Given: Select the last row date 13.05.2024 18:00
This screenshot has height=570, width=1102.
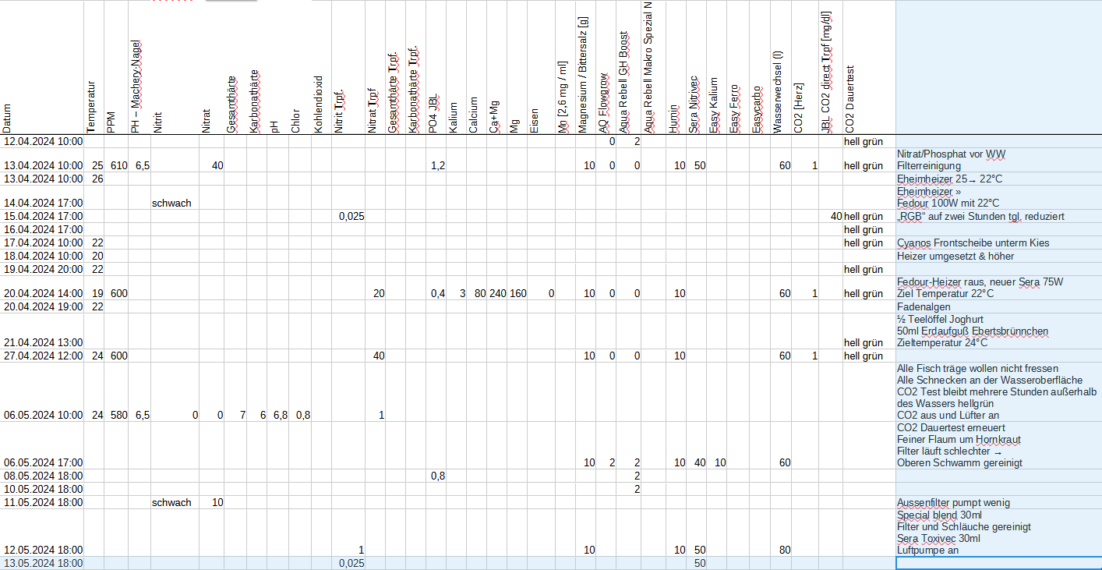Looking at the screenshot, I should (43, 563).
